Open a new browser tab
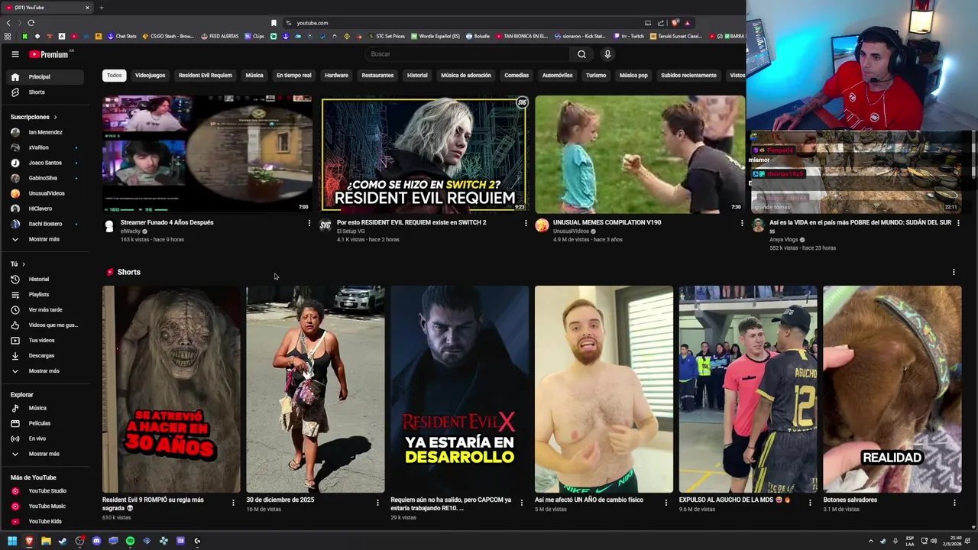Image resolution: width=978 pixels, height=550 pixels. click(x=101, y=8)
